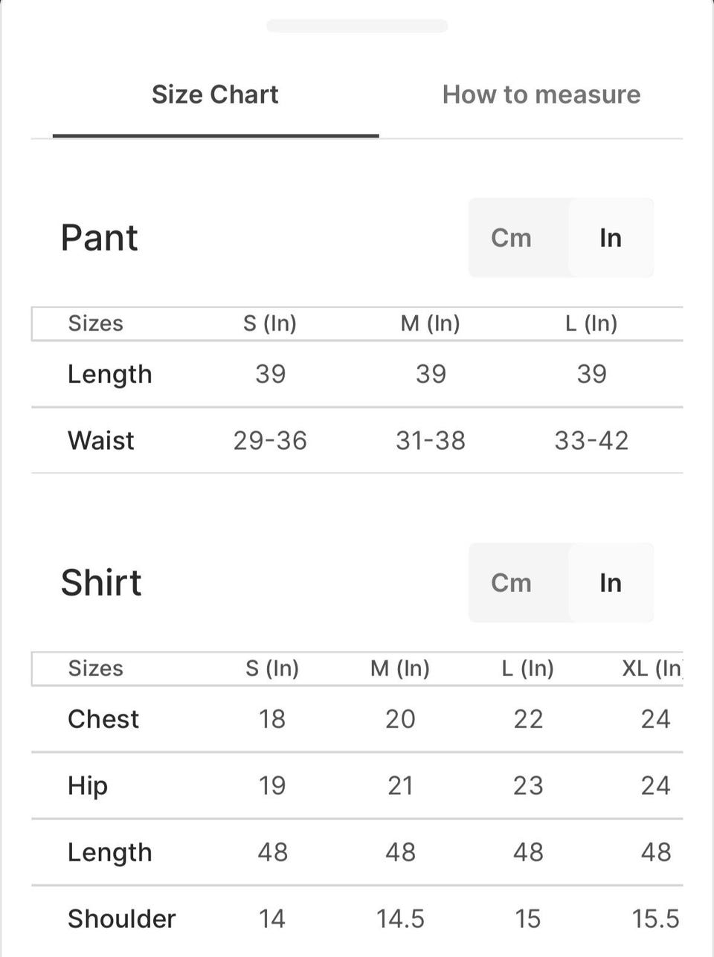Select the L (In) column header in Pant table

[x=591, y=323]
